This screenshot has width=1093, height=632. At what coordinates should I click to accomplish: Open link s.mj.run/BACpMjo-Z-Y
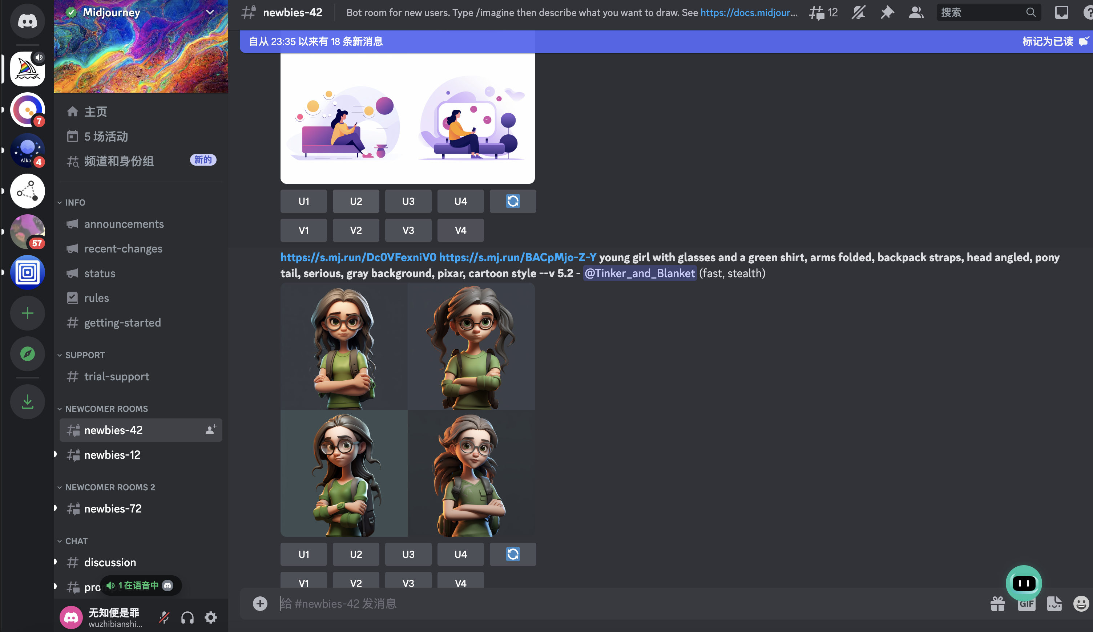pyautogui.click(x=518, y=258)
